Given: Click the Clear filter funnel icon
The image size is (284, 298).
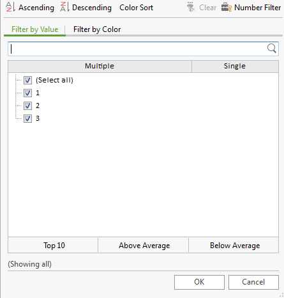Looking at the screenshot, I should 191,7.
